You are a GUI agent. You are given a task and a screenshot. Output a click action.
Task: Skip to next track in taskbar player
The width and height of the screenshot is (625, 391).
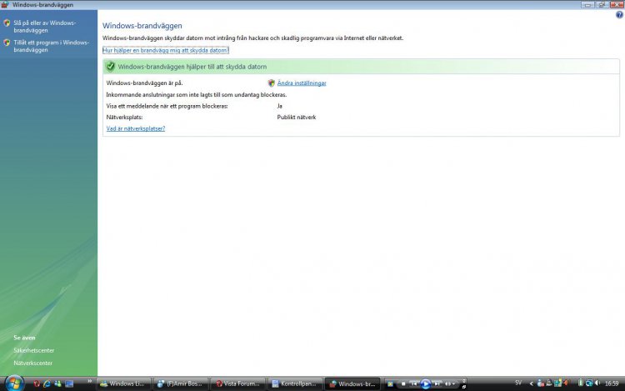(x=437, y=383)
